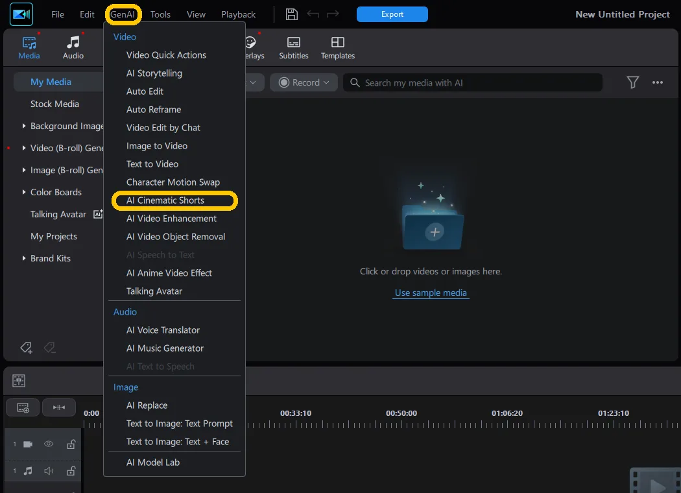Click the video track 1 camera icon
This screenshot has width=681, height=493.
pos(28,444)
